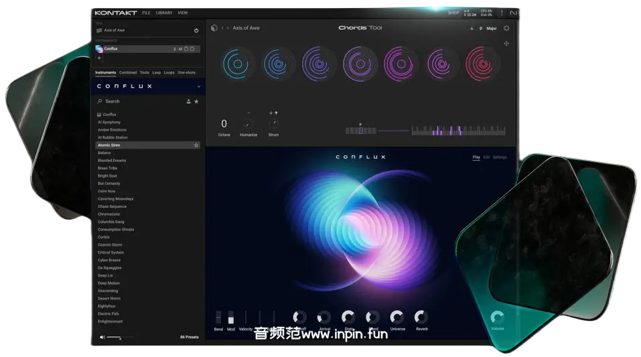Image resolution: width=641 pixels, height=357 pixels.
Task: Mute the Conflux instrument
Action: tap(180, 49)
